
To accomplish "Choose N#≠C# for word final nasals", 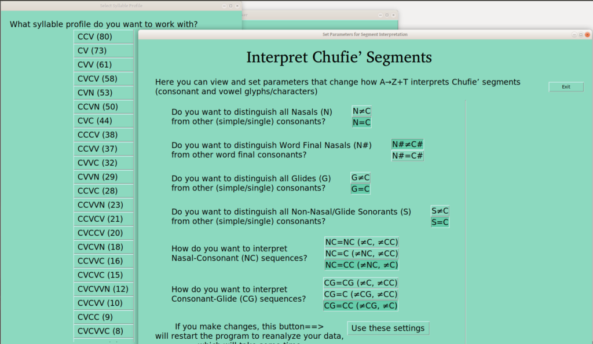I will [407, 144].
